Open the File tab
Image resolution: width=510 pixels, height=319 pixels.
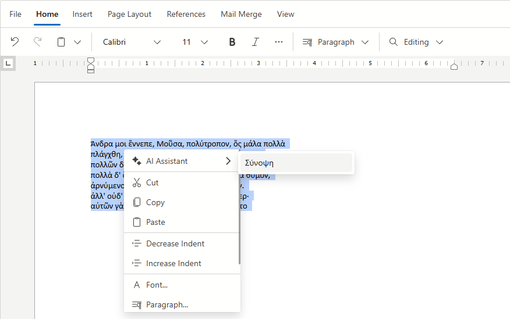pos(15,15)
